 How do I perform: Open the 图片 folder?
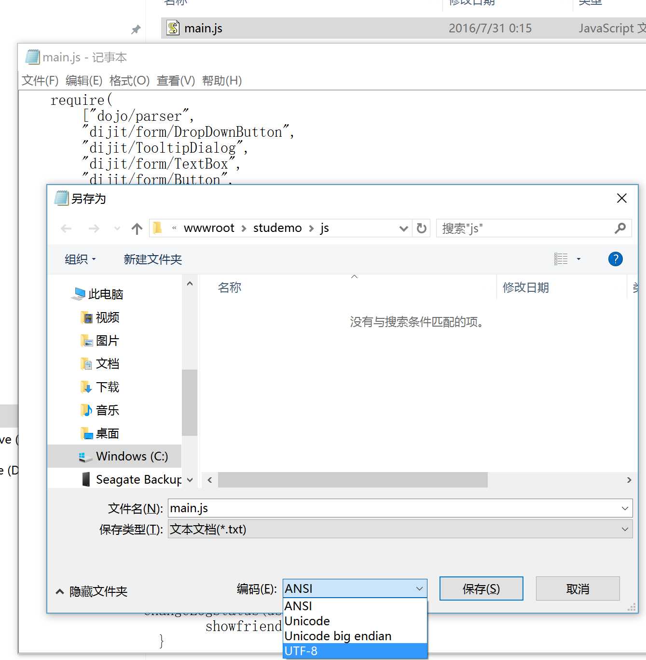[x=100, y=341]
